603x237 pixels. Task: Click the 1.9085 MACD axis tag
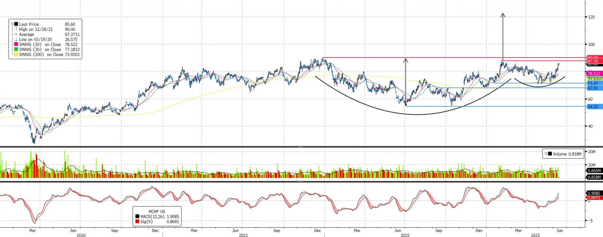[x=595, y=193]
